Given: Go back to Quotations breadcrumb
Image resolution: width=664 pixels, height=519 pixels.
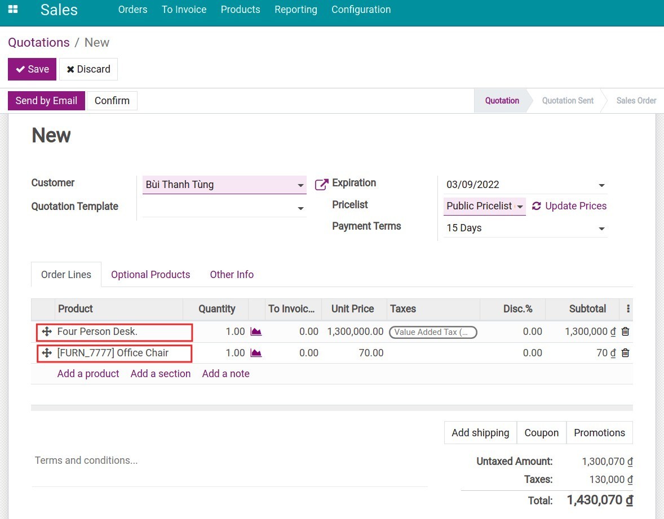Looking at the screenshot, I should click(x=38, y=42).
